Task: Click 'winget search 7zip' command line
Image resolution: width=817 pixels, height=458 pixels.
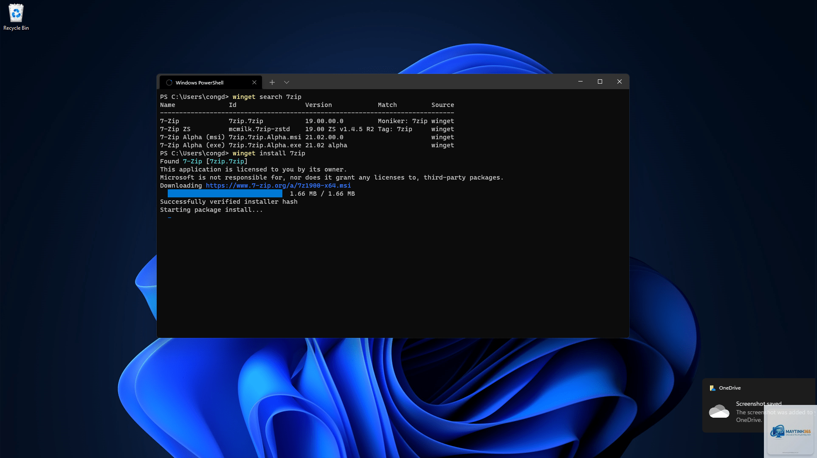Action: (x=267, y=97)
